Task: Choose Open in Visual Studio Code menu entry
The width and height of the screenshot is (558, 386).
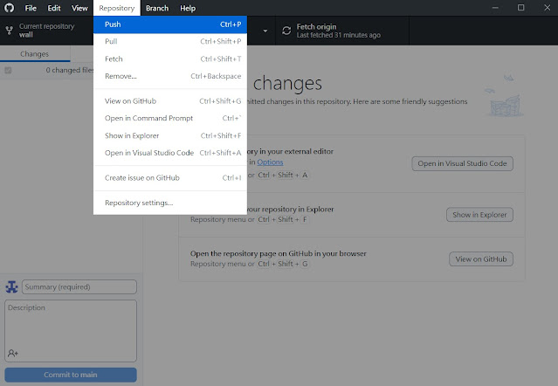Action: point(170,153)
